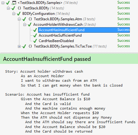Expand the TestStack.BDDfy.Samples.TicTacToe node
This screenshot has height=135, width=138.
(19, 46)
